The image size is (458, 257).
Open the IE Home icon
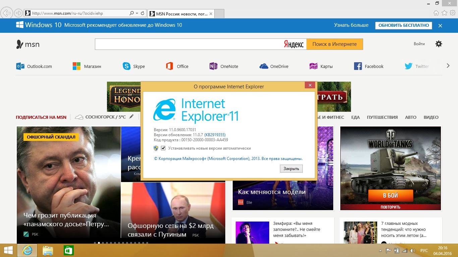point(436,13)
